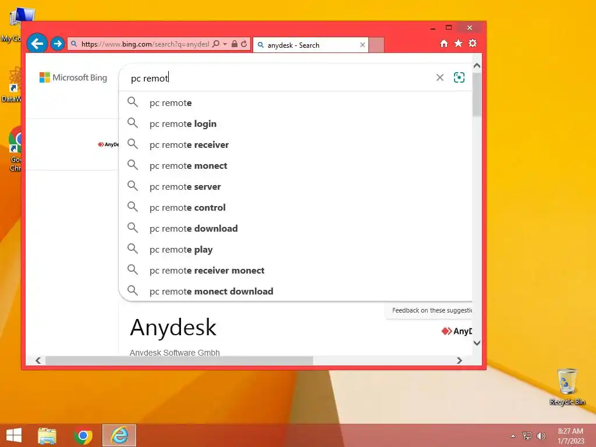The width and height of the screenshot is (596, 447).
Task: Click "Feedback on these suggestions" link
Action: (x=432, y=311)
